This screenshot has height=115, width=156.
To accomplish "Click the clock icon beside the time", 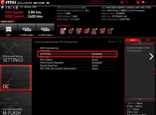I will tap(2, 7).
